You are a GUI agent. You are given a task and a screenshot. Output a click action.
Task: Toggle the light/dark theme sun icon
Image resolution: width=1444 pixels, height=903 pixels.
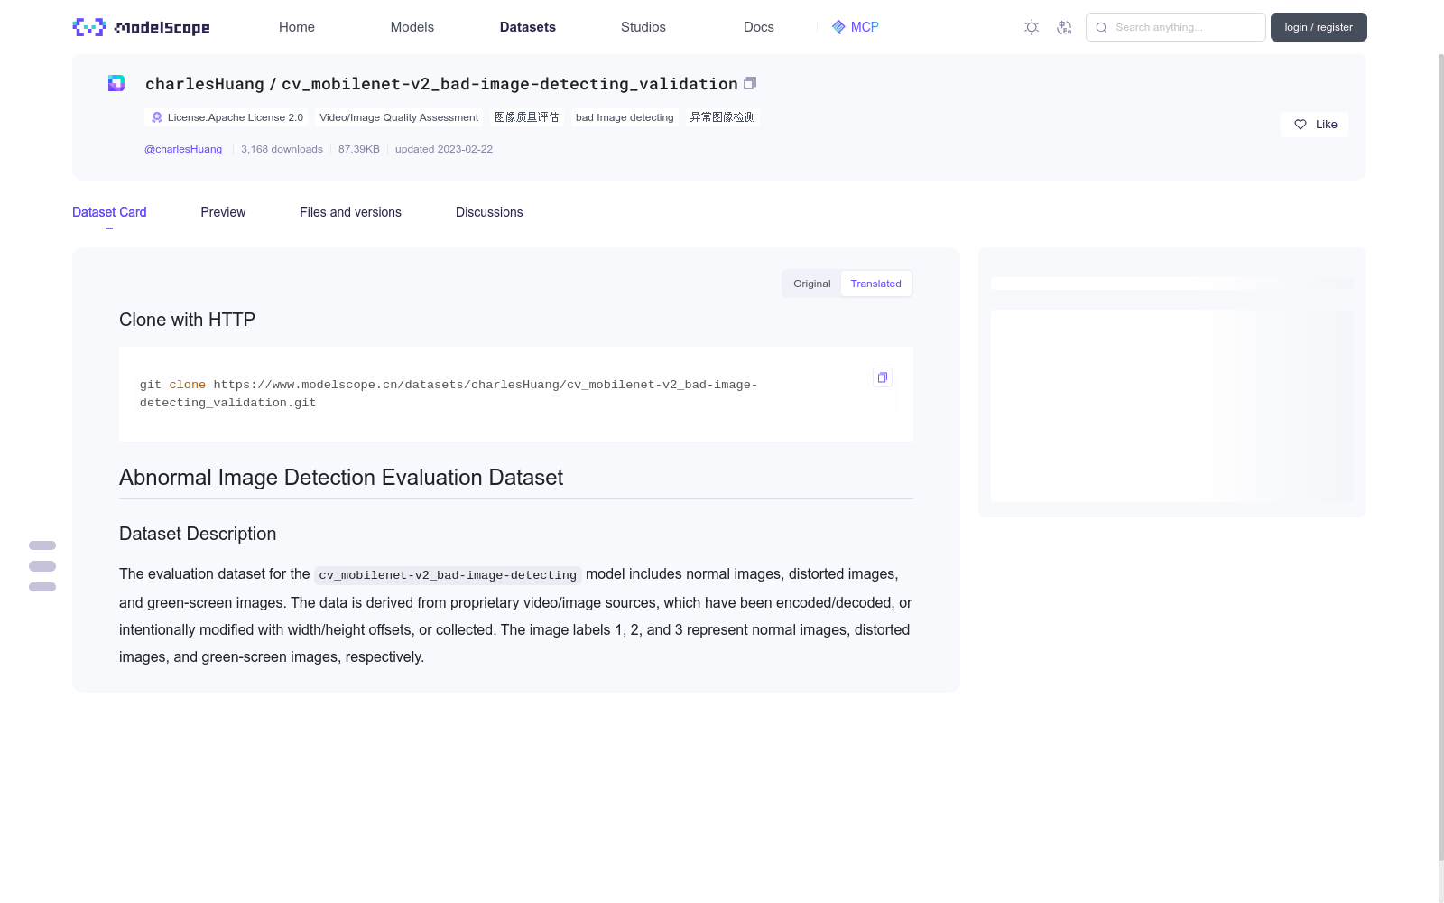pyautogui.click(x=1032, y=27)
